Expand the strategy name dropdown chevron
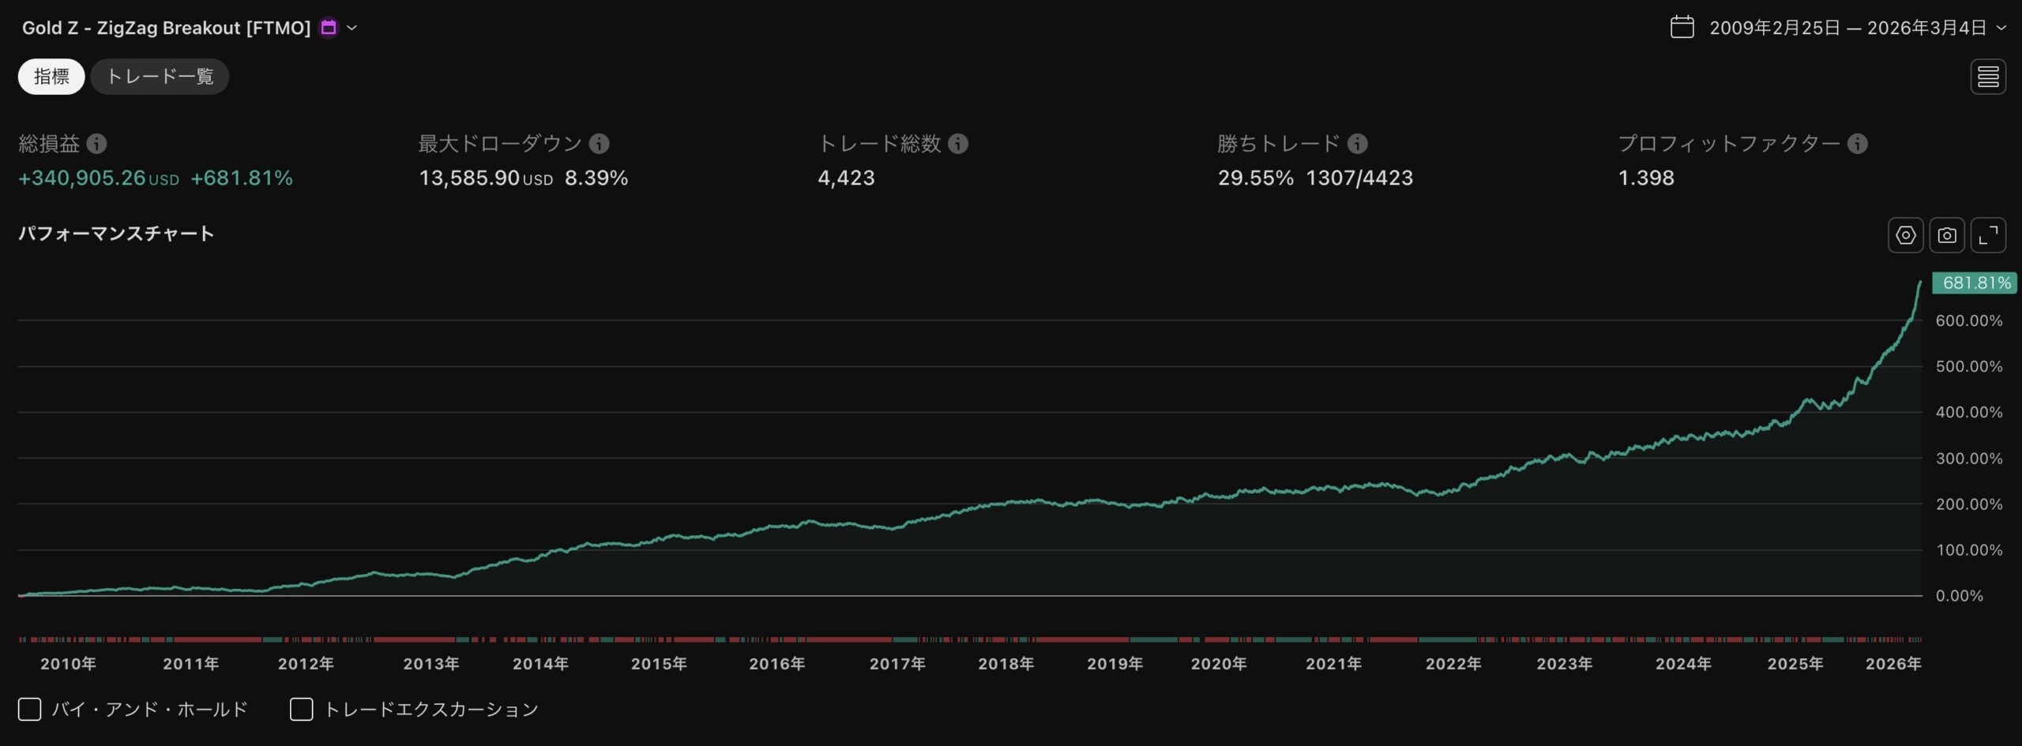 (352, 28)
